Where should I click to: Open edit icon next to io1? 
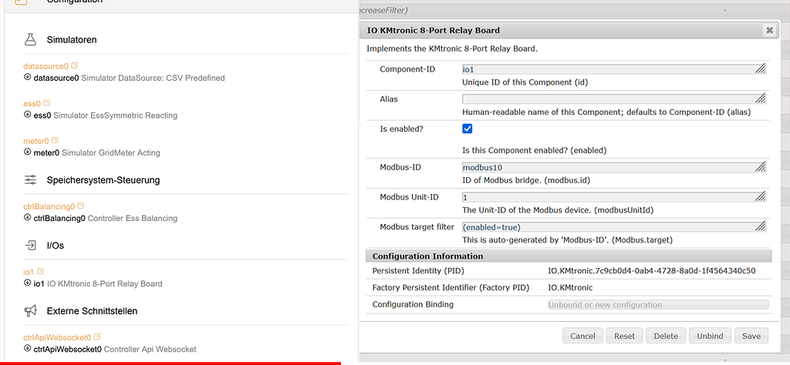pos(40,271)
